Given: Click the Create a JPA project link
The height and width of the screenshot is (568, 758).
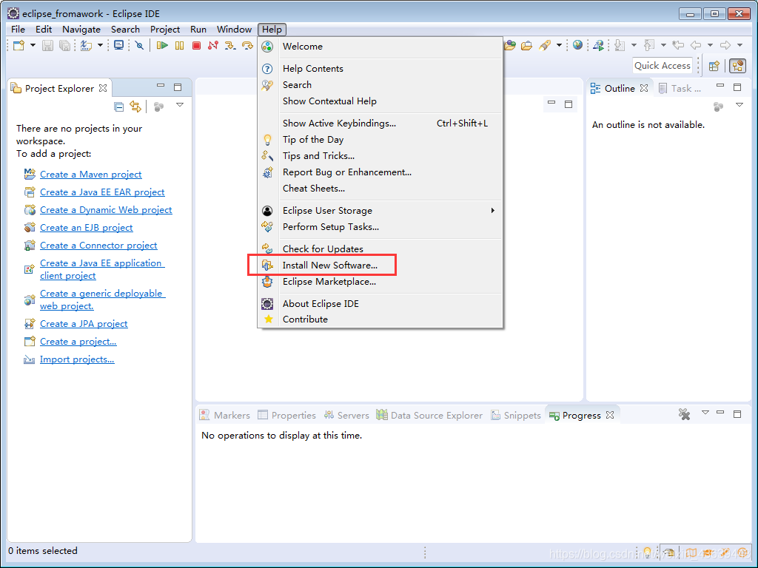Looking at the screenshot, I should pyautogui.click(x=84, y=324).
